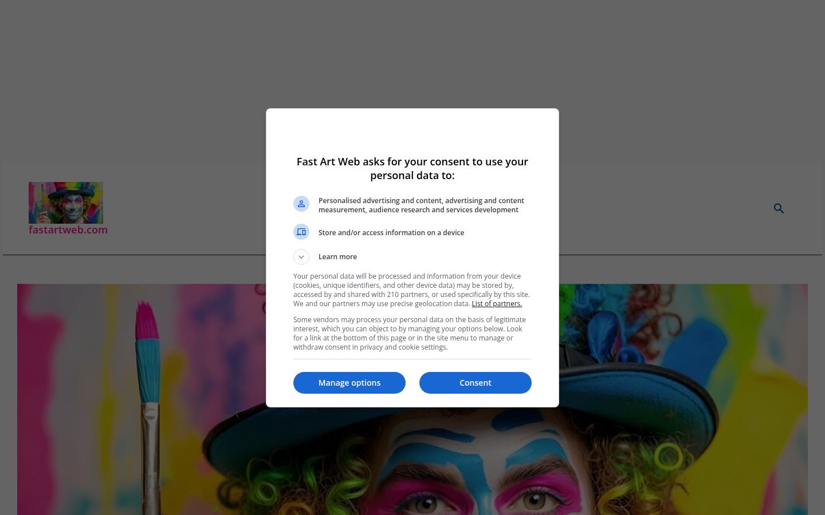Screen dimensions: 825x515
Task: Click the personalised advertising person icon
Action: coord(301,204)
